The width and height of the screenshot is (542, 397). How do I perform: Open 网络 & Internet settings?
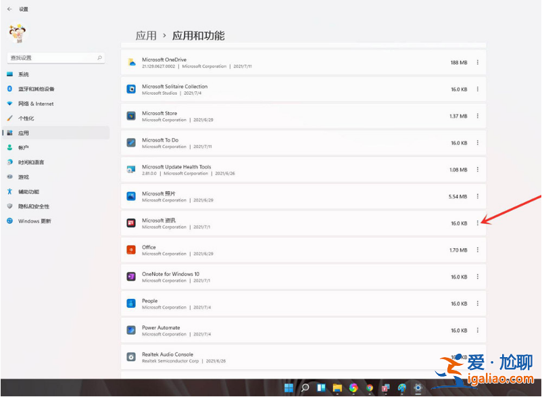[36, 103]
